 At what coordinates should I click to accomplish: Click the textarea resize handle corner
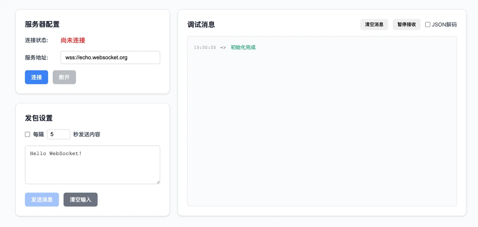(158, 182)
